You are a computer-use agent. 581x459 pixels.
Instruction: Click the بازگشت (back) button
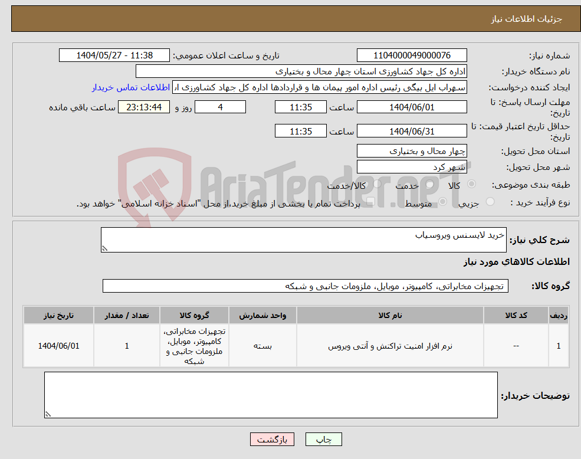coord(272,439)
